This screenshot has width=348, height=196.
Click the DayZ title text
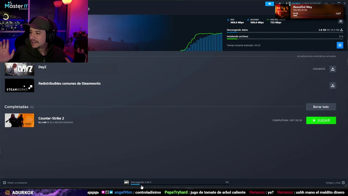tap(42, 67)
